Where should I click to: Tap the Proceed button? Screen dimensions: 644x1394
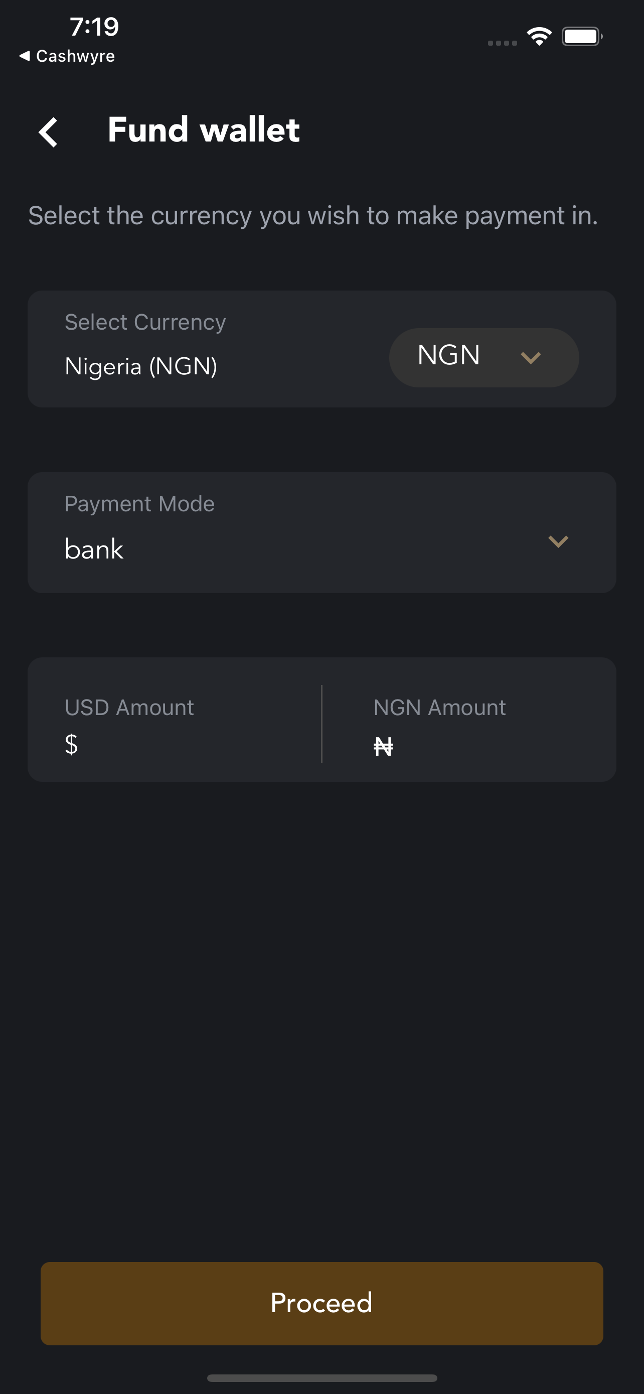click(321, 1303)
